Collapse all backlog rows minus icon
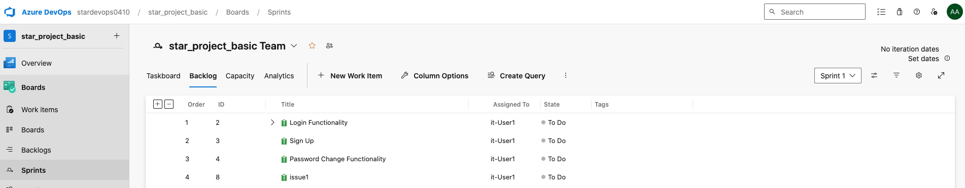The image size is (965, 188). tap(169, 104)
